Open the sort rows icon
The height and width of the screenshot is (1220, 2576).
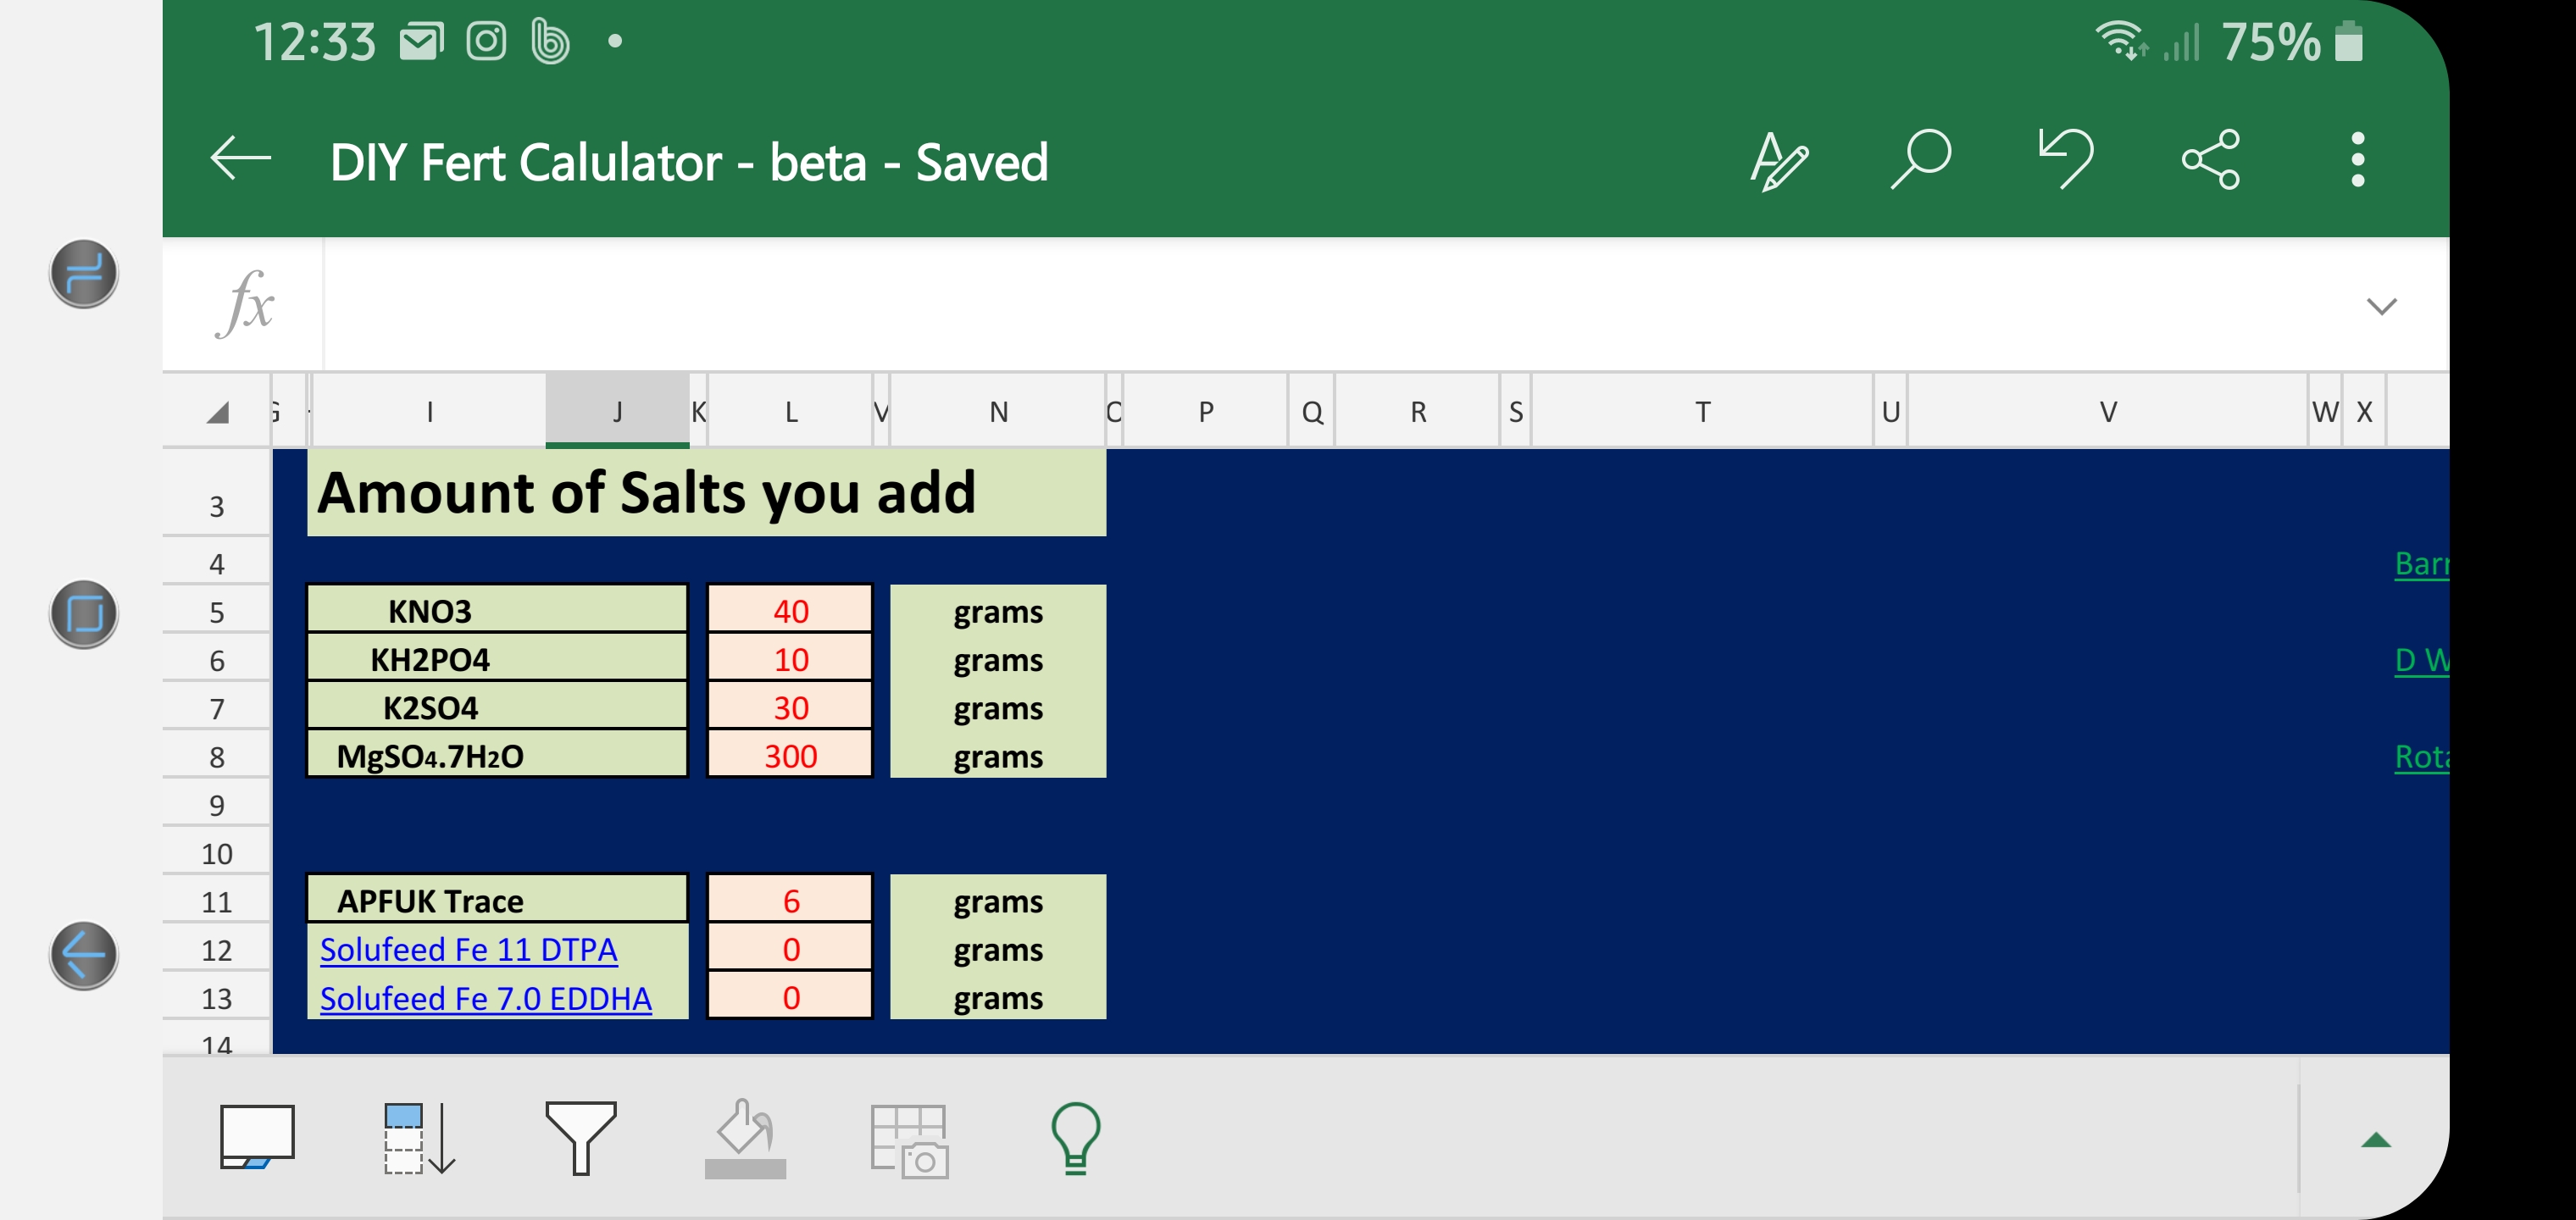tap(419, 1137)
